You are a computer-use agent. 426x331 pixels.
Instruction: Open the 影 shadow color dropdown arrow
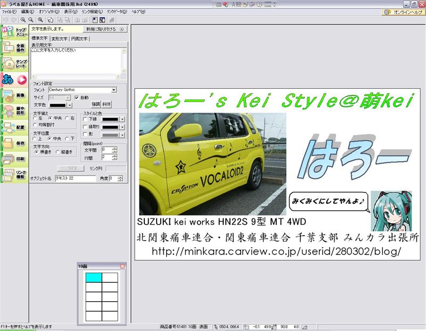[122, 135]
